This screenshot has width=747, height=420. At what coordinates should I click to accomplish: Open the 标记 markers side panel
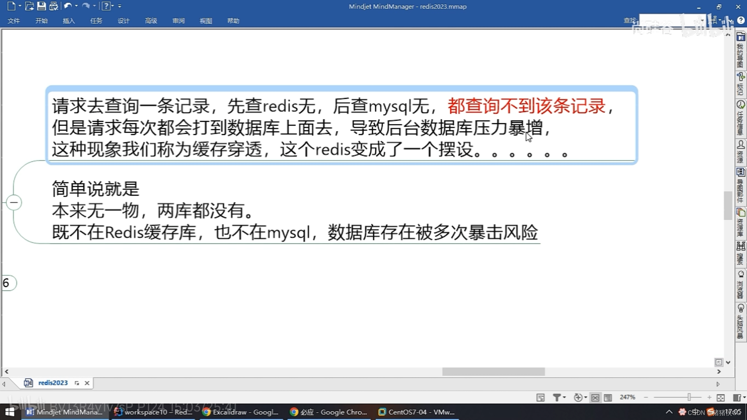740,84
